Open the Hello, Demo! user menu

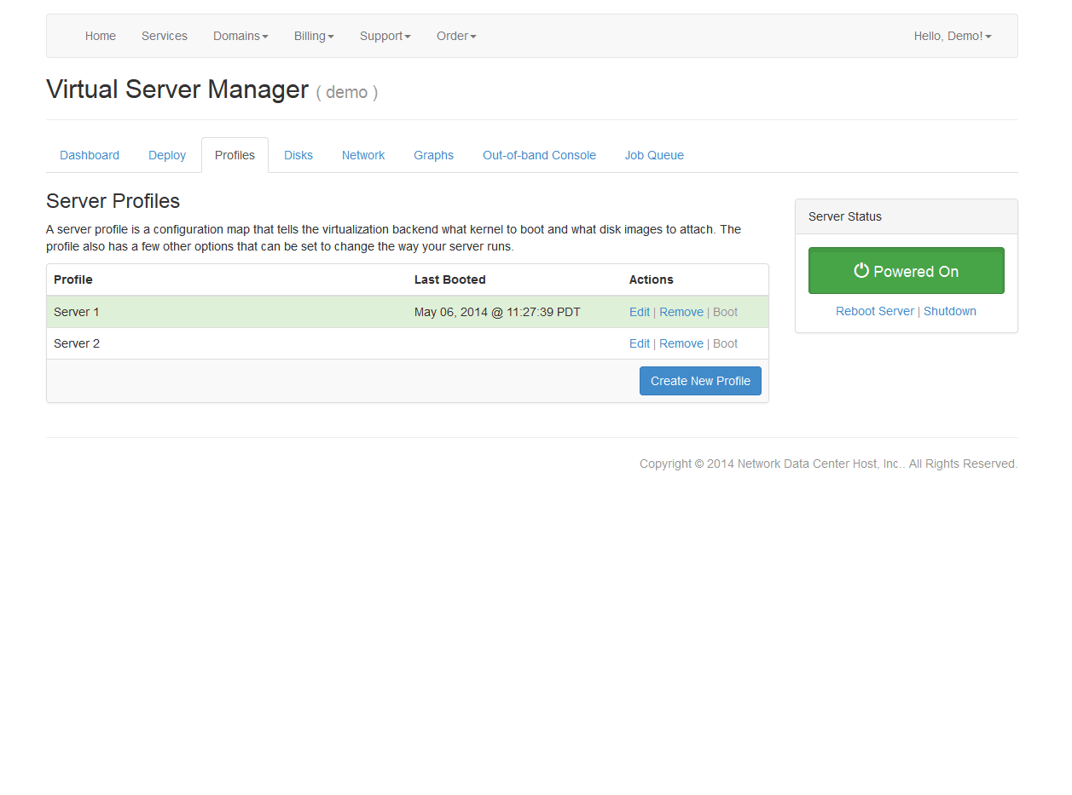click(x=952, y=36)
